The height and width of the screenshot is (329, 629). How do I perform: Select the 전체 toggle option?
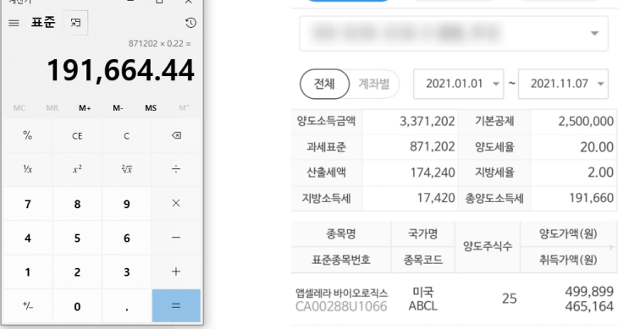324,84
